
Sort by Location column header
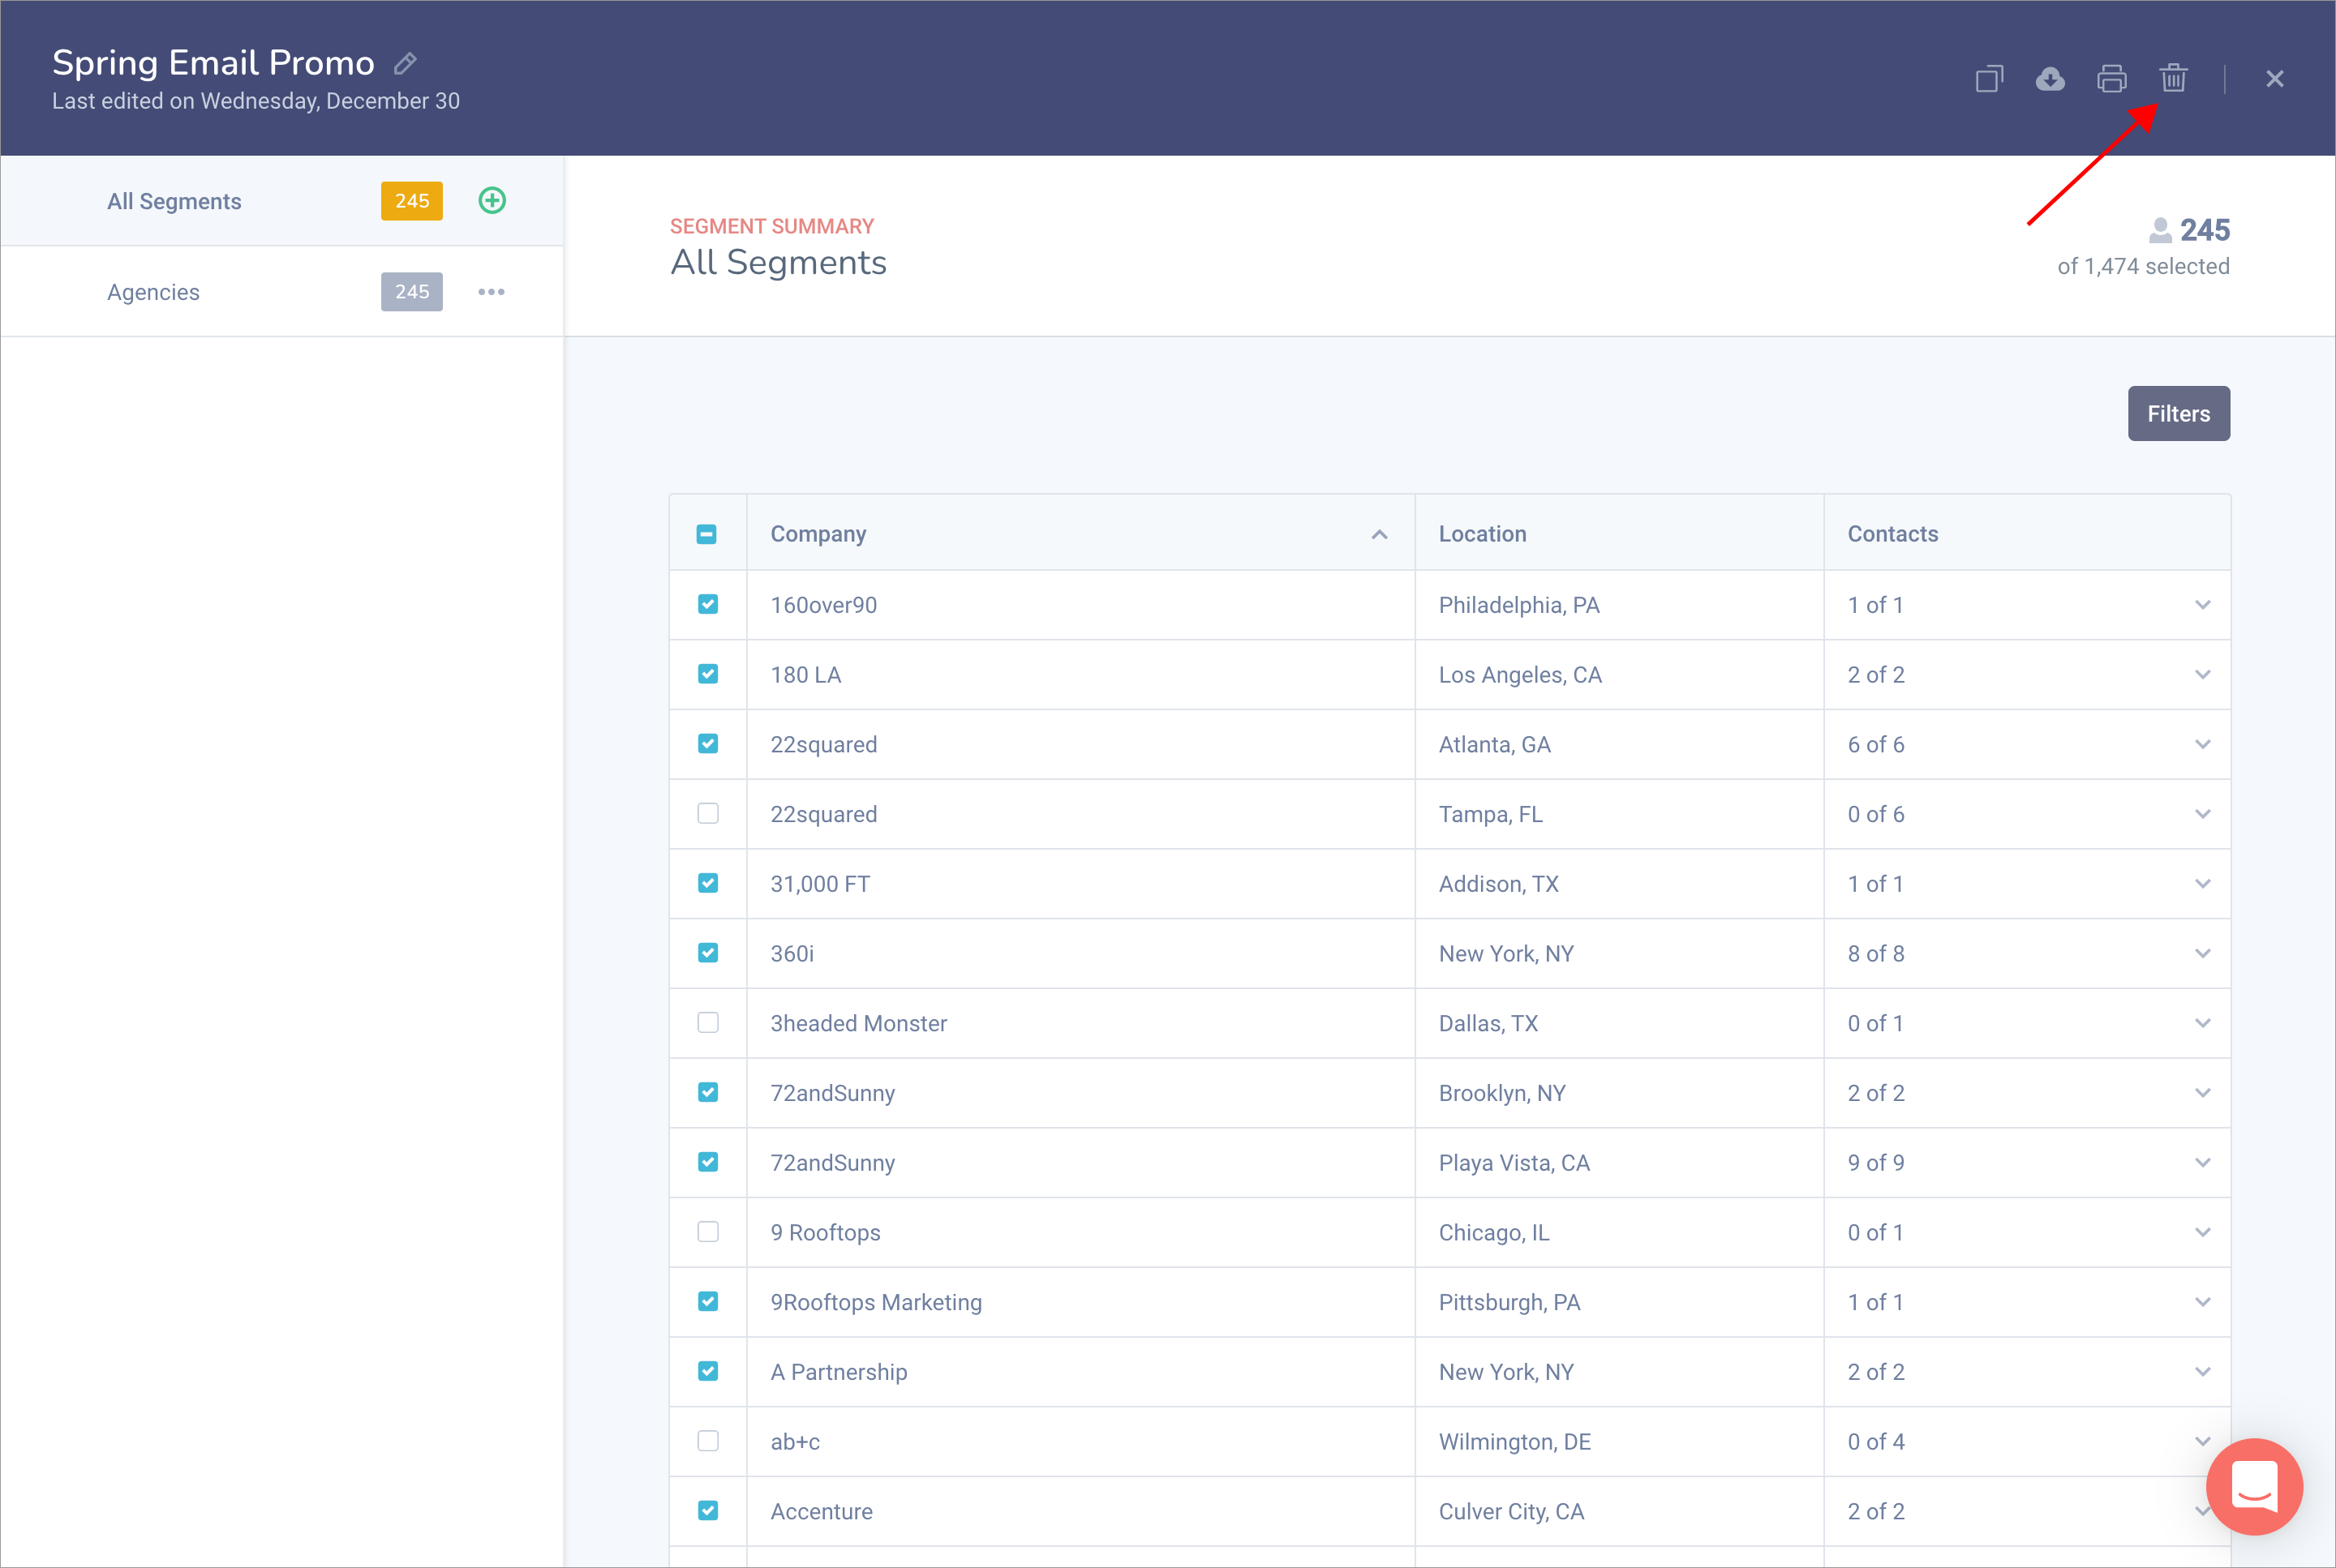tap(1482, 534)
